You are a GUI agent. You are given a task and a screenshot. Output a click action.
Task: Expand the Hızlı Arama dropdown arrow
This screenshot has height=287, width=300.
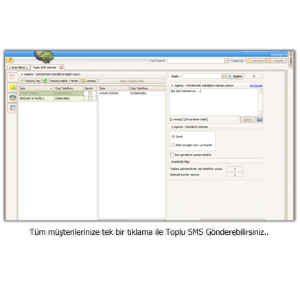226,60
